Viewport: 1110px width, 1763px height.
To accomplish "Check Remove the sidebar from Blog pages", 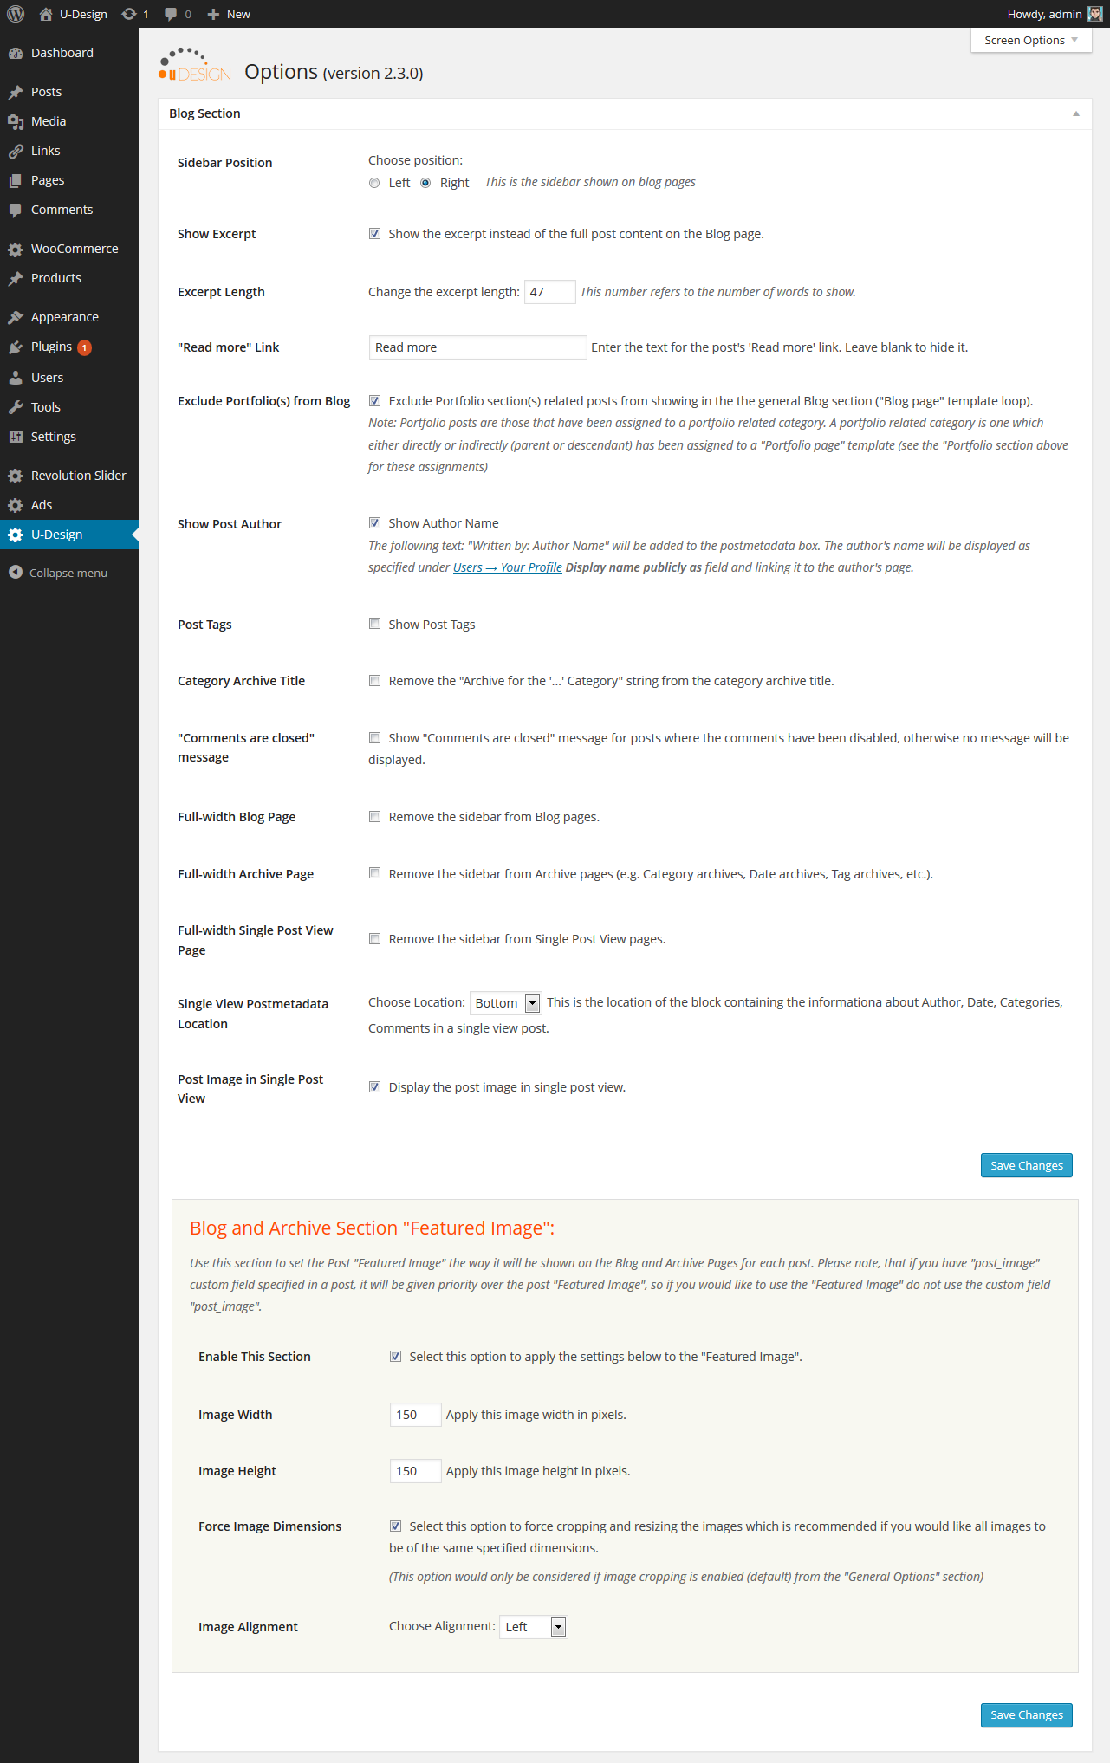I will 375,816.
